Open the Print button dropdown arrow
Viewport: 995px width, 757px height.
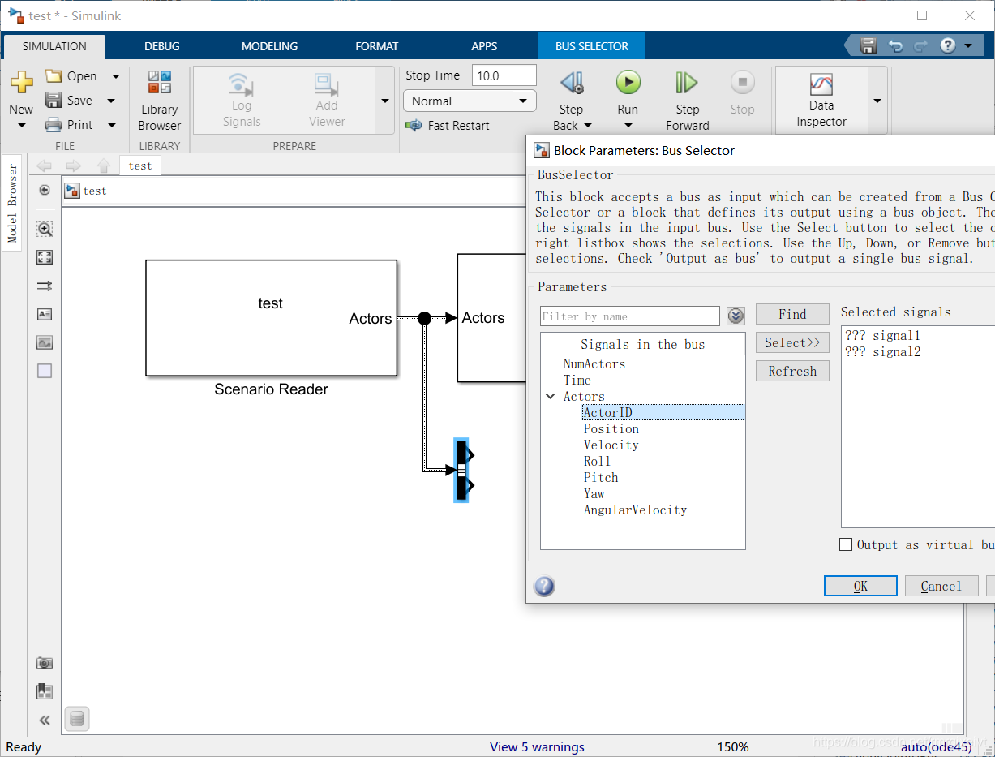[112, 125]
